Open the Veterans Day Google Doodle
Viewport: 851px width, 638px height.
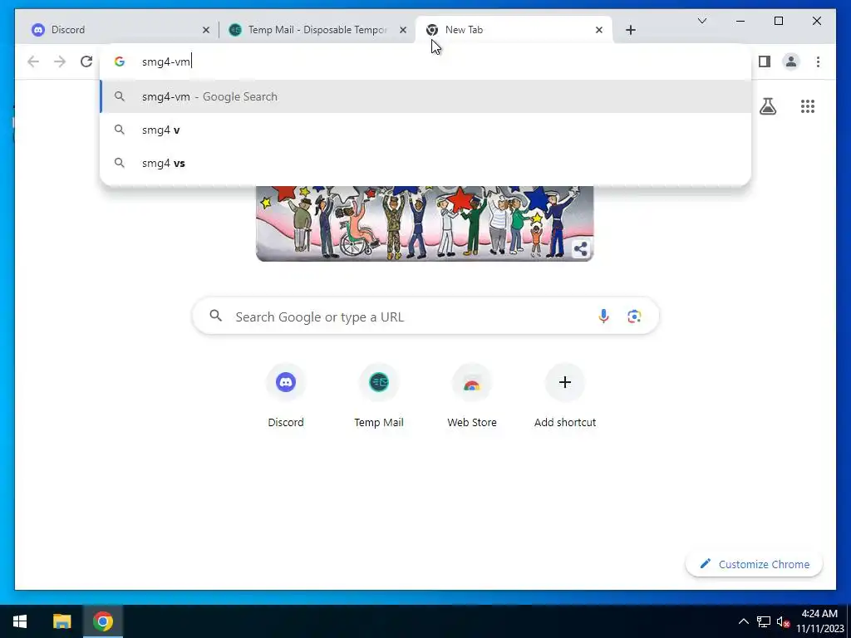tap(425, 223)
